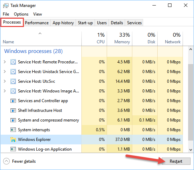The width and height of the screenshot is (194, 170).
Task: Minimize the Task Manager window
Action: click(x=154, y=5)
